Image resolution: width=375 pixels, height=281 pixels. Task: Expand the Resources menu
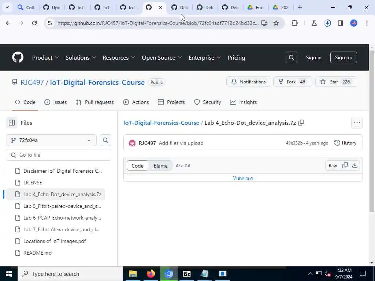119,57
